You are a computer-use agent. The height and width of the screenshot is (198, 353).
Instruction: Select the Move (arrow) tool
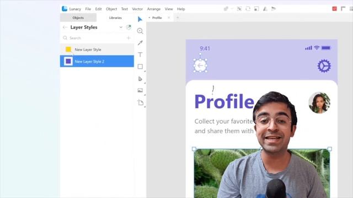tap(140, 19)
